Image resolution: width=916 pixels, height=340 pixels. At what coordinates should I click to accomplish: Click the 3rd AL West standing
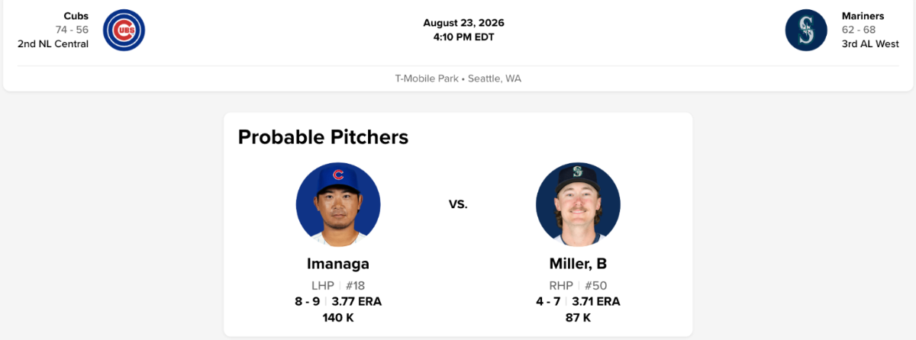coord(870,43)
